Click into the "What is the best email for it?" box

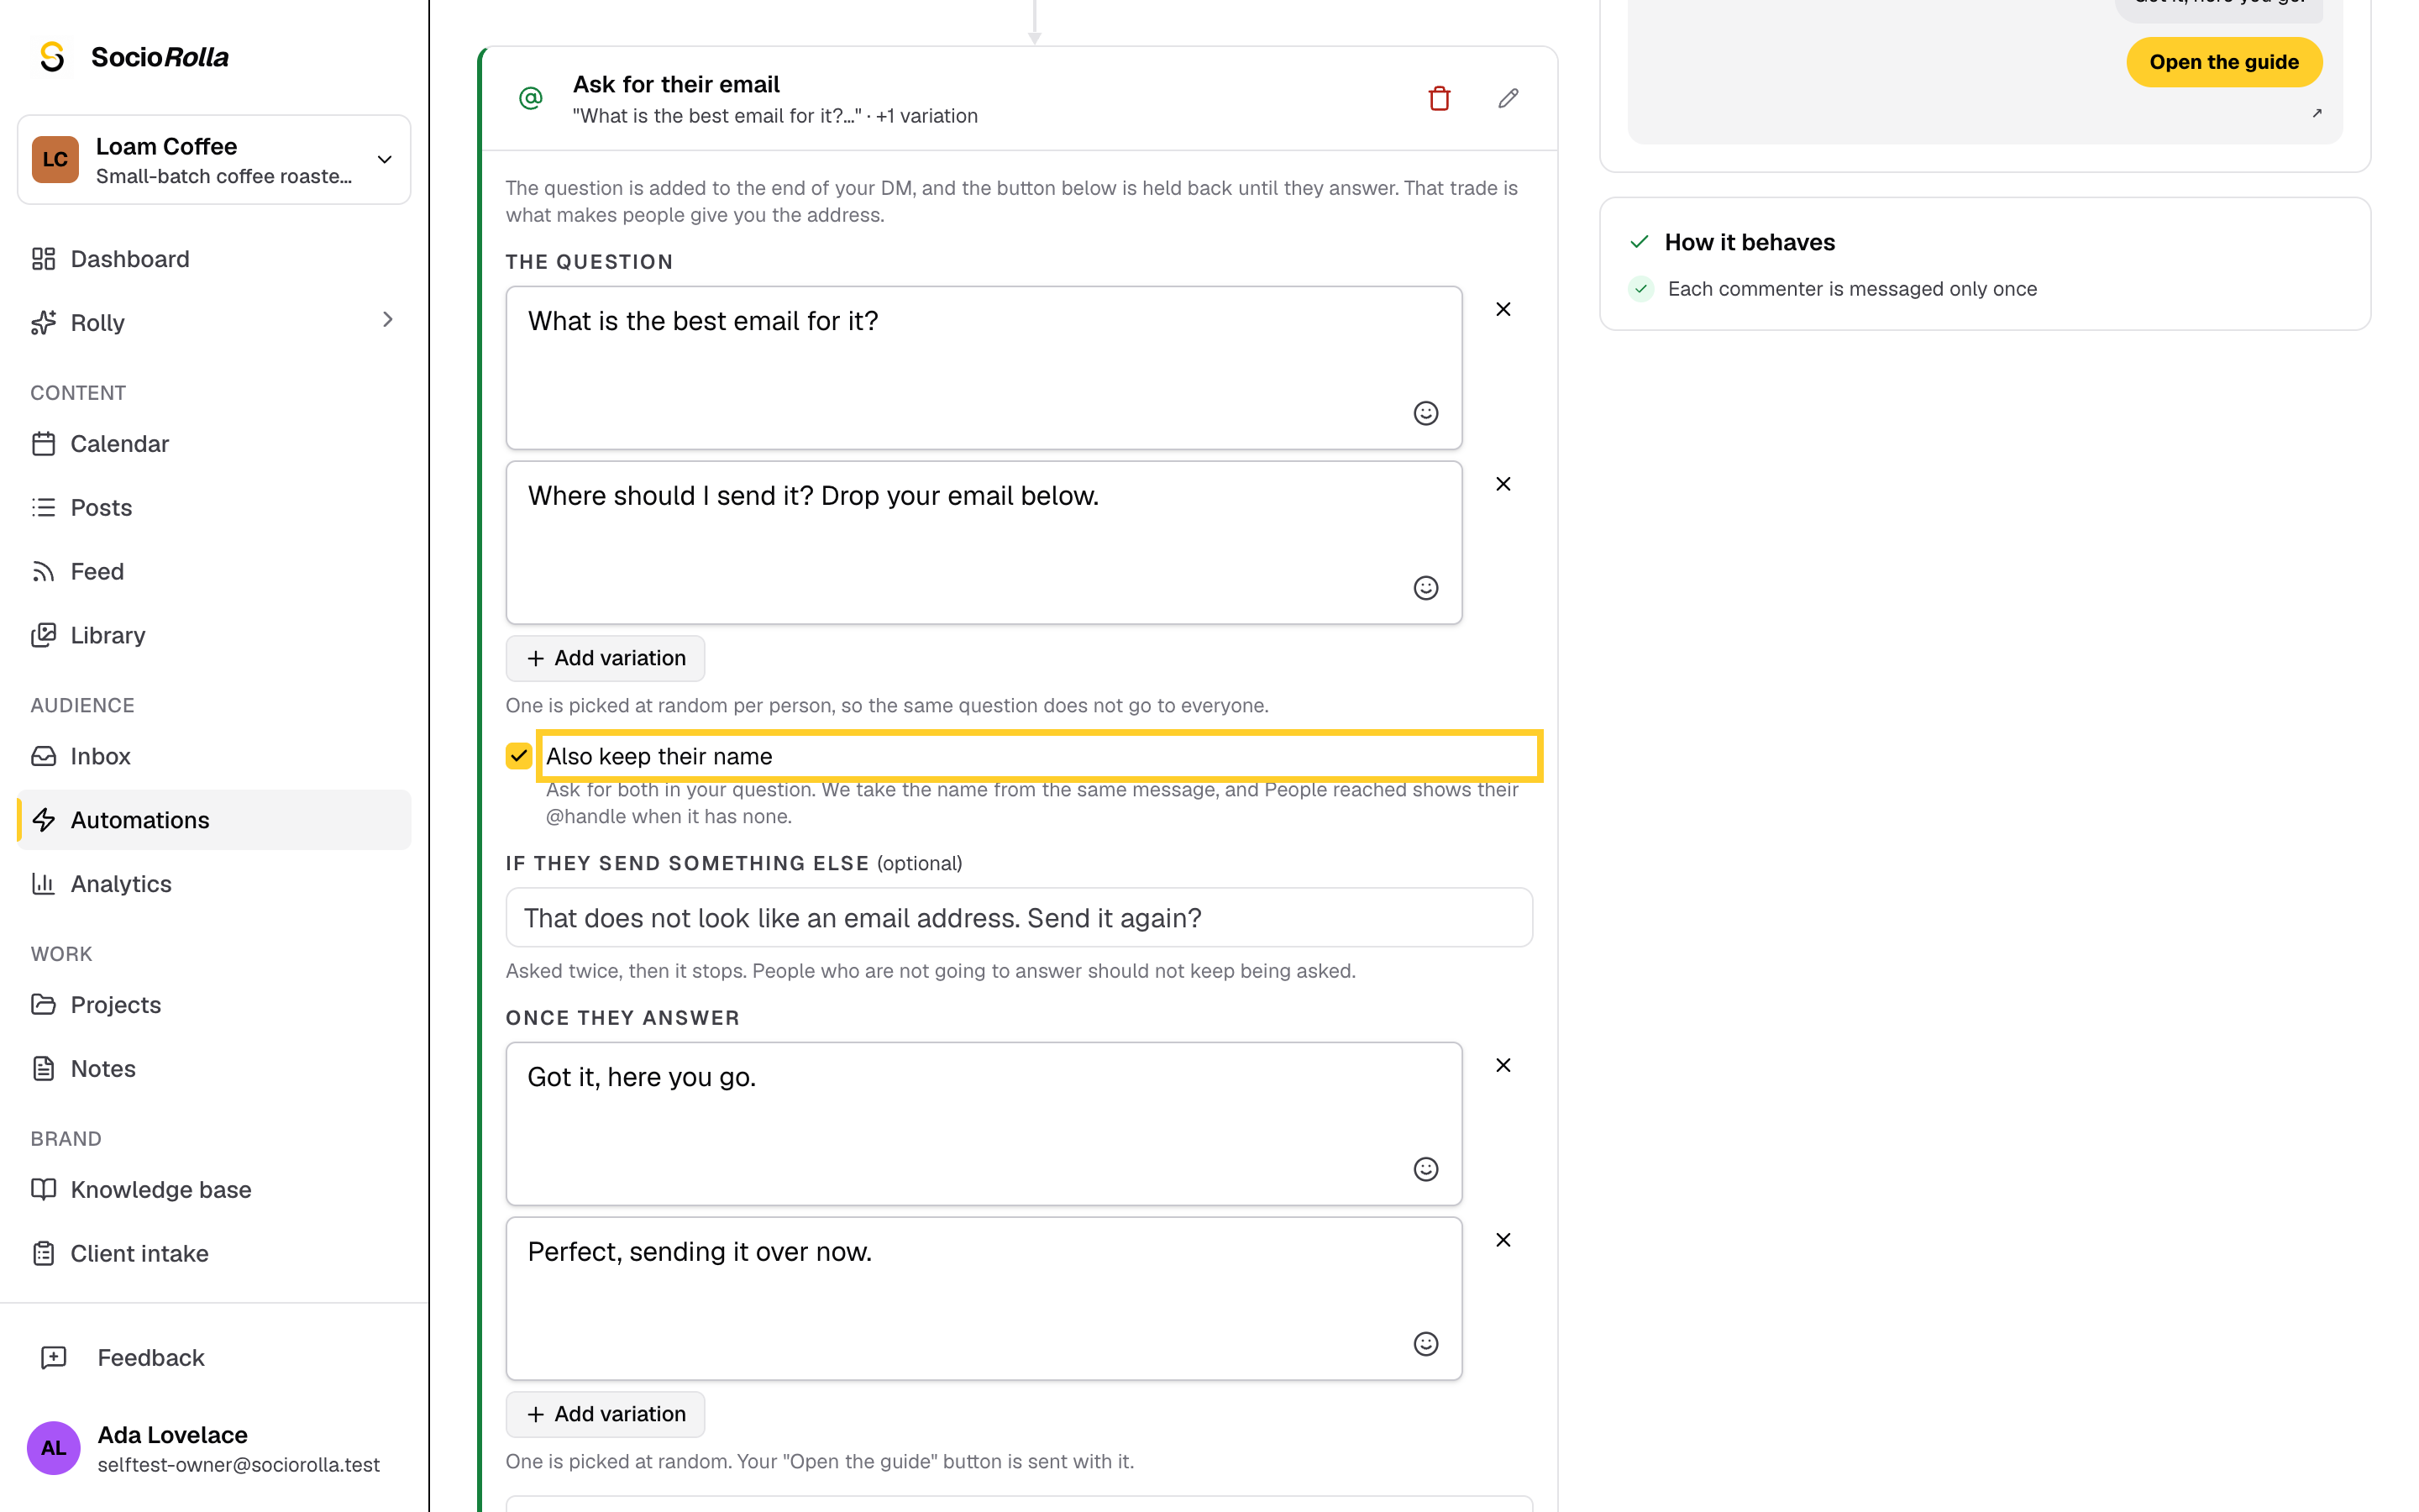[x=984, y=368]
